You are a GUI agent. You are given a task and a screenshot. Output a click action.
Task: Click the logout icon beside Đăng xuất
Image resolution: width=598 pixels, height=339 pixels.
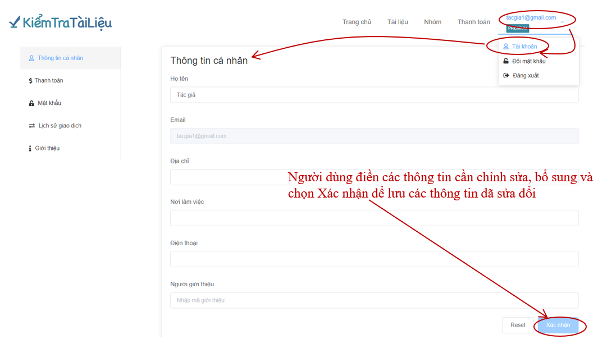click(506, 76)
